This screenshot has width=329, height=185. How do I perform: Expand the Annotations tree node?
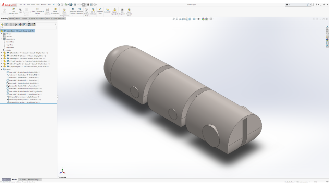1,39
